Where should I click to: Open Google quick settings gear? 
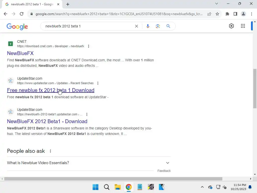pyautogui.click(x=231, y=26)
